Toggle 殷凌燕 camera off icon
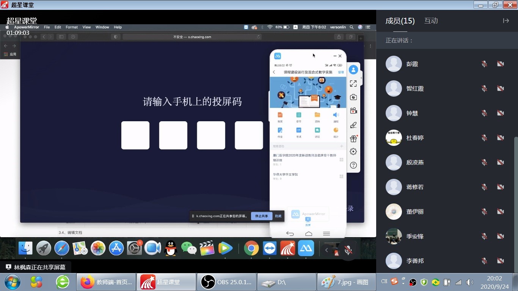The width and height of the screenshot is (518, 291). [x=501, y=163]
